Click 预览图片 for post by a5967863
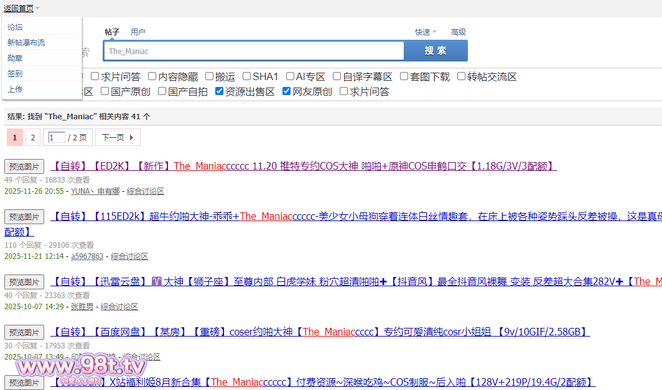Viewport: 662px width, 390px height. 24,217
